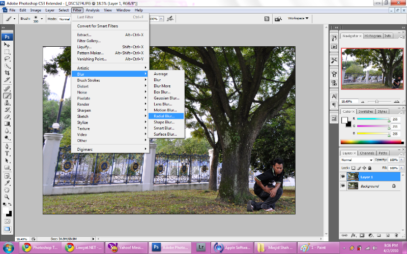
Task: Click the Lasso tool
Action: (8, 59)
